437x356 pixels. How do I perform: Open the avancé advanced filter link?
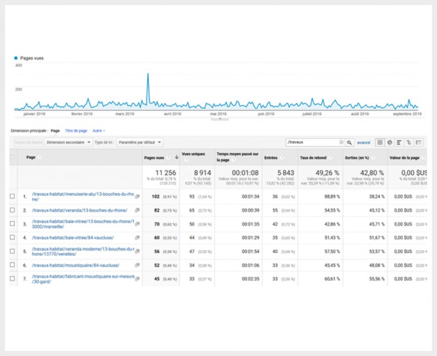tap(364, 143)
